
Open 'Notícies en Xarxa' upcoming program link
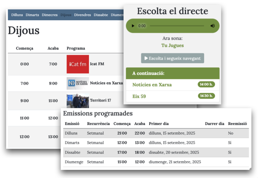[x=152, y=85]
